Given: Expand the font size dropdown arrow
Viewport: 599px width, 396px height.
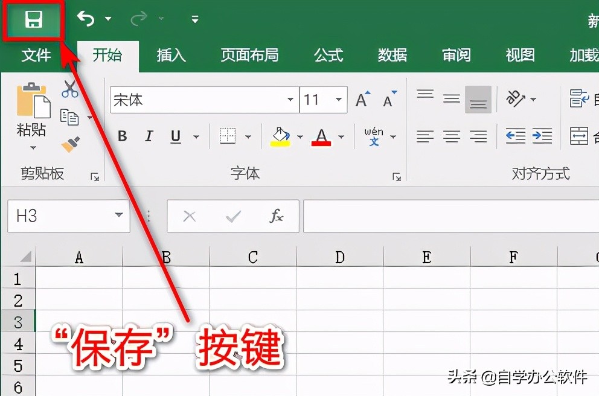Looking at the screenshot, I should (x=339, y=100).
